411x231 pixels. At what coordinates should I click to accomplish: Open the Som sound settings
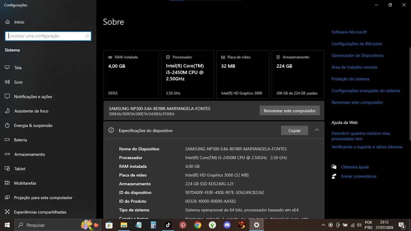click(x=18, y=82)
